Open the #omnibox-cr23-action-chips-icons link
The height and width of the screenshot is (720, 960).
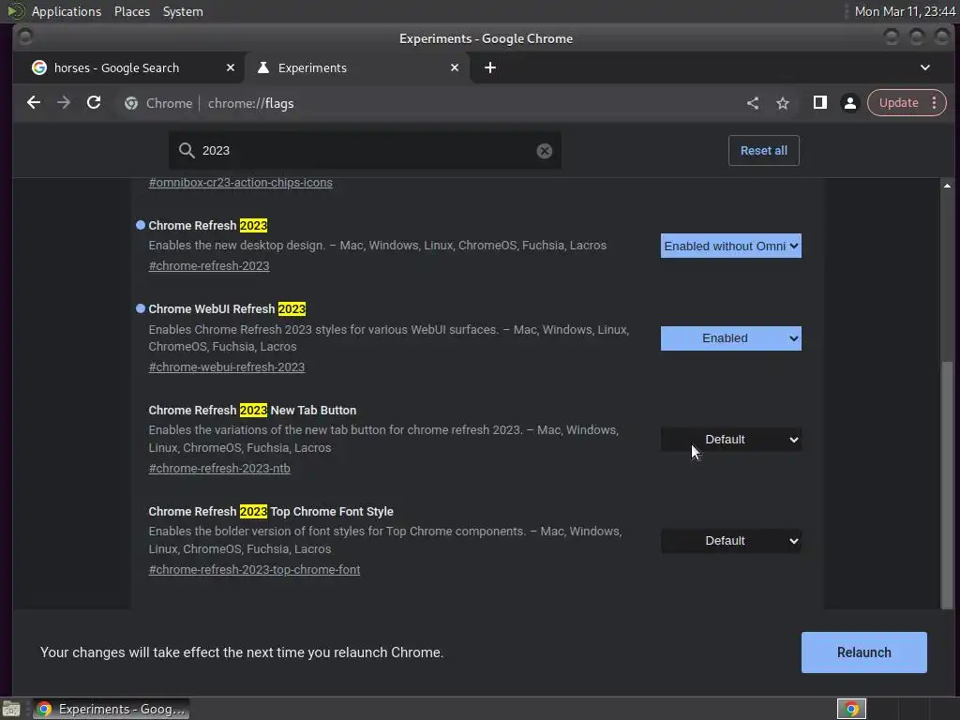(x=241, y=183)
